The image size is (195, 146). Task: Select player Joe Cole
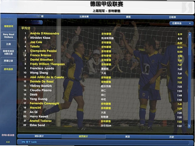[x=36, y=42]
